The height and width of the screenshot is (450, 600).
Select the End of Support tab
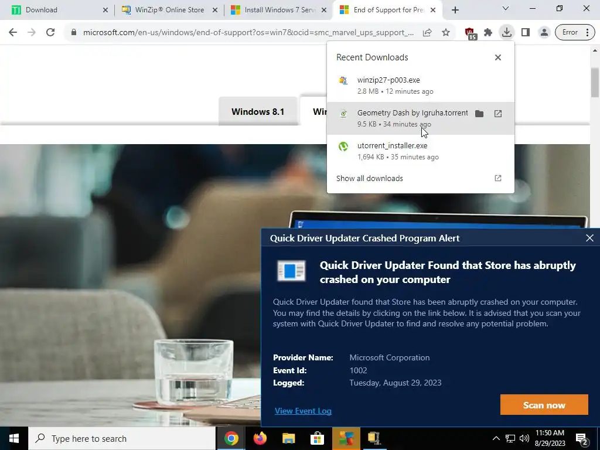point(388,10)
